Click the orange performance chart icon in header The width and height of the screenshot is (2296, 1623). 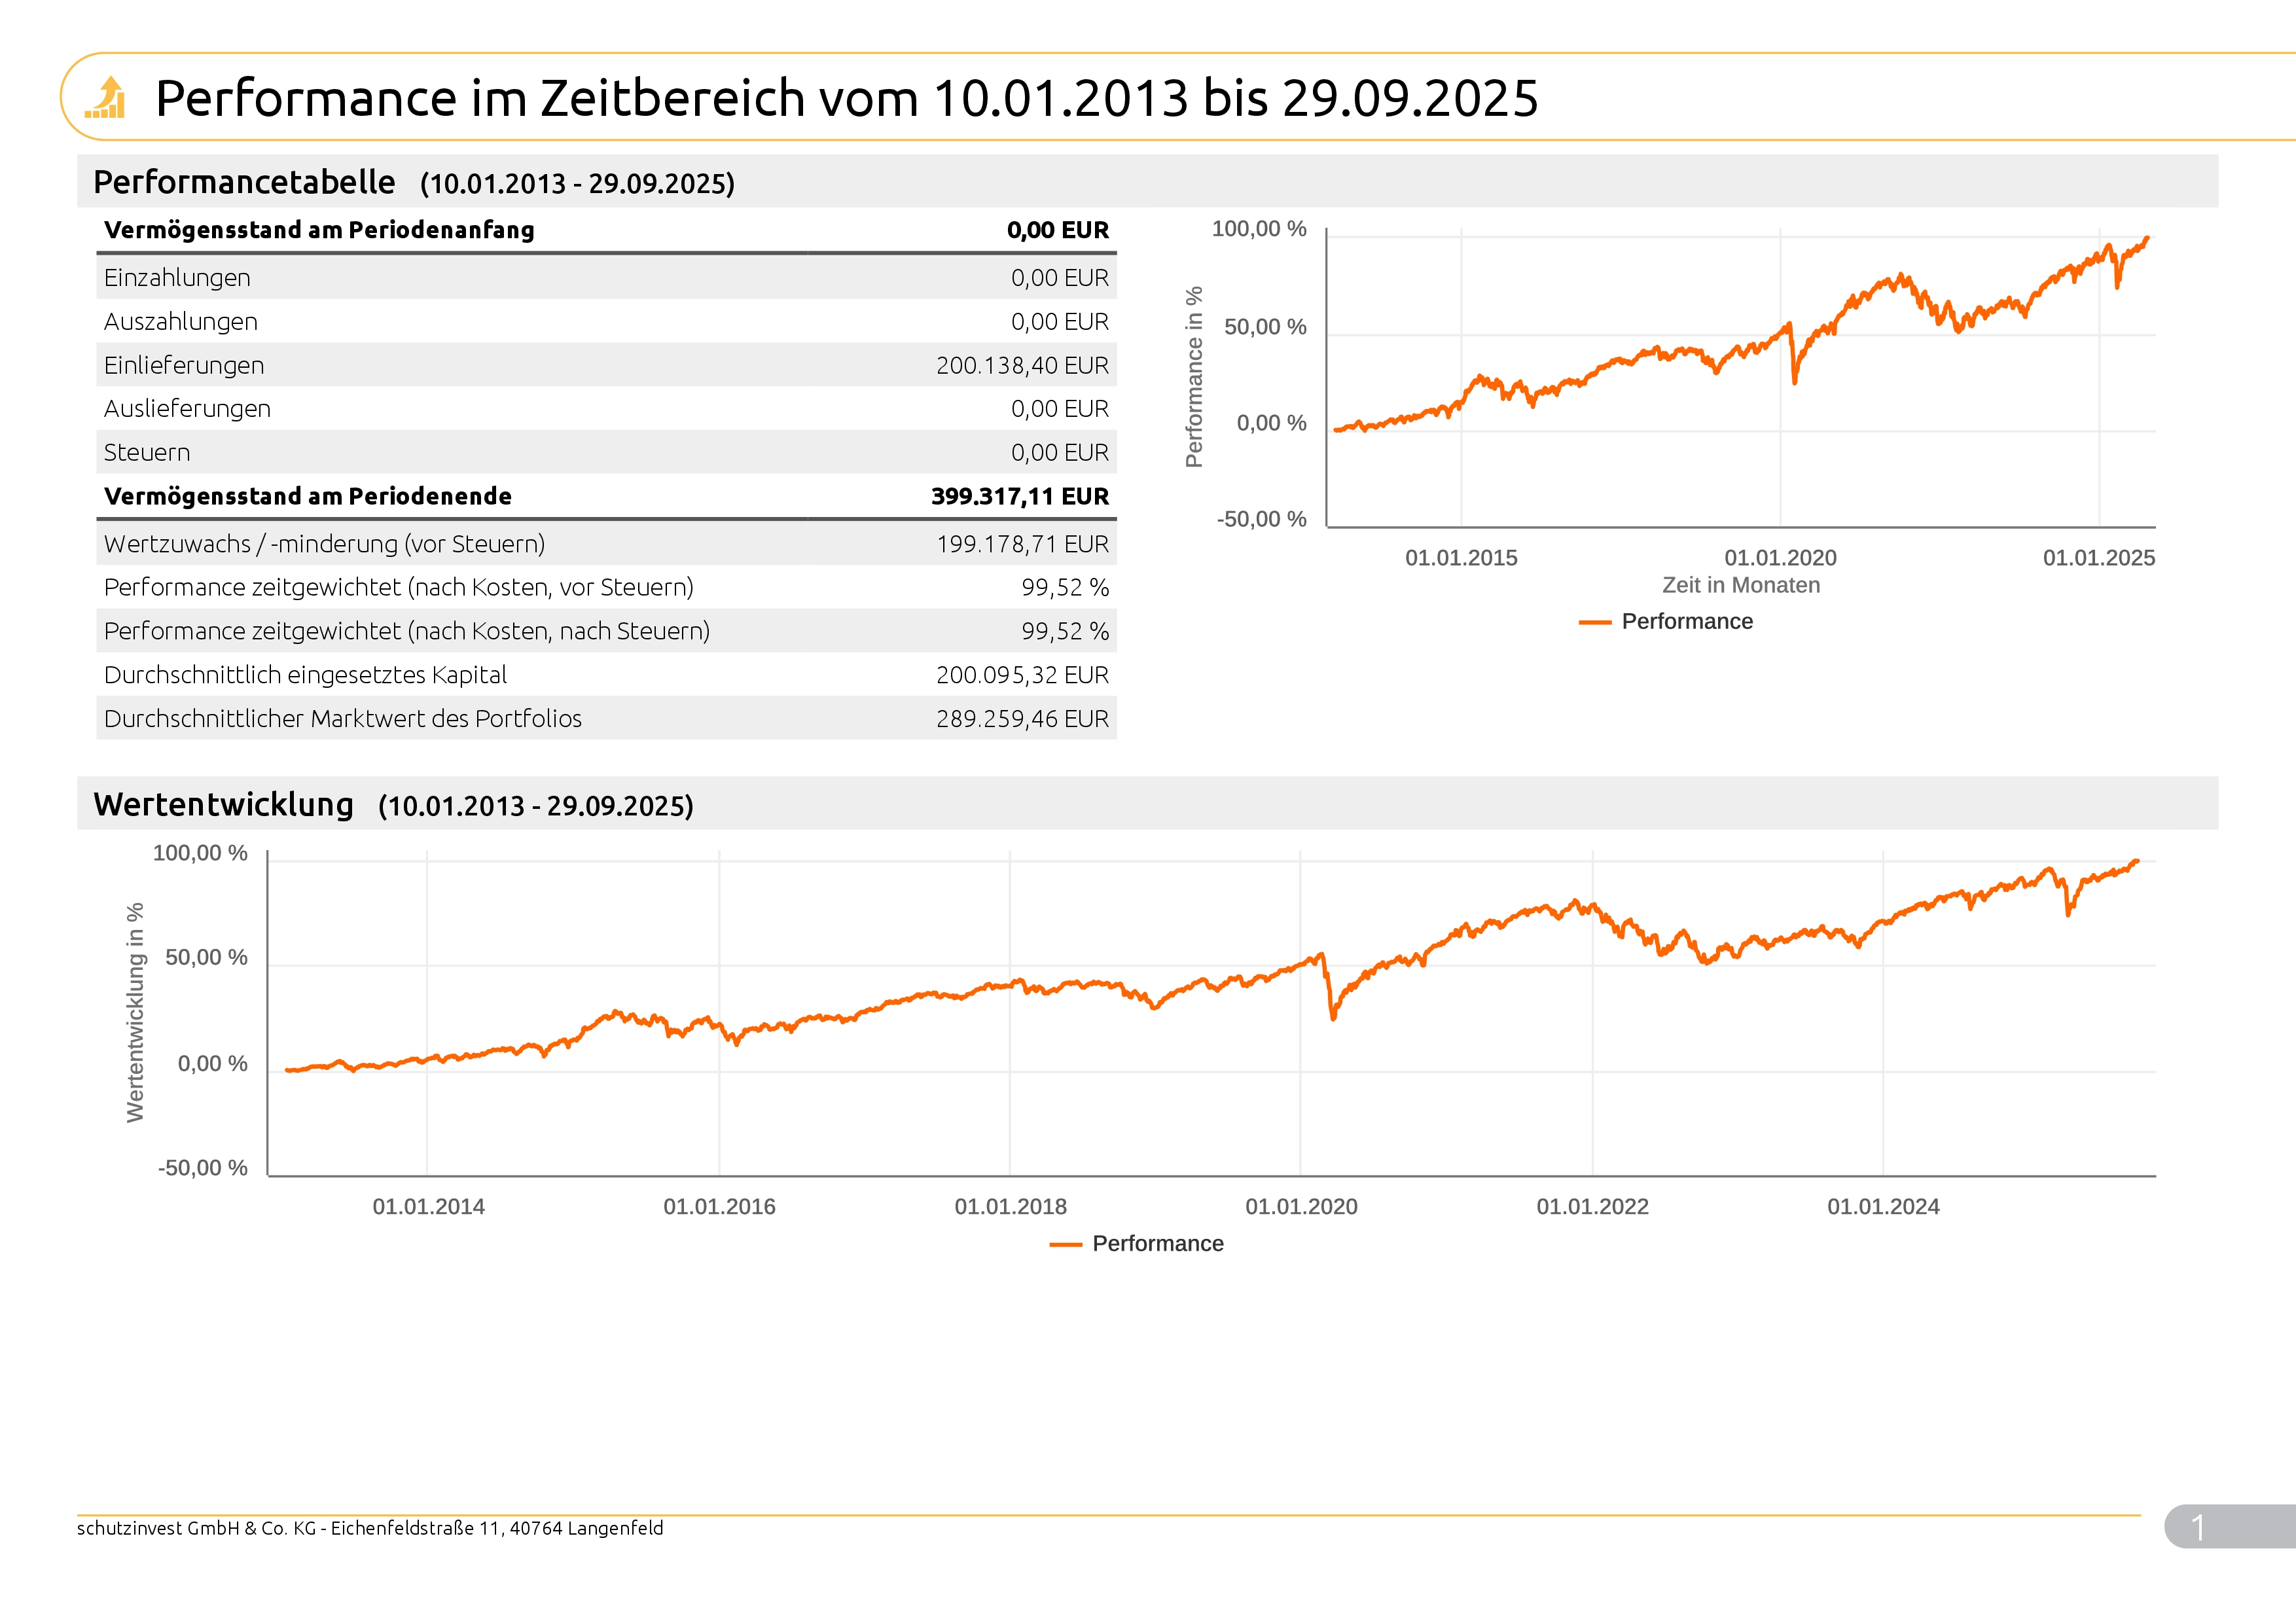106,98
